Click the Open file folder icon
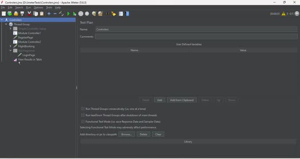The width and height of the screenshot is (300, 159). 16,14
